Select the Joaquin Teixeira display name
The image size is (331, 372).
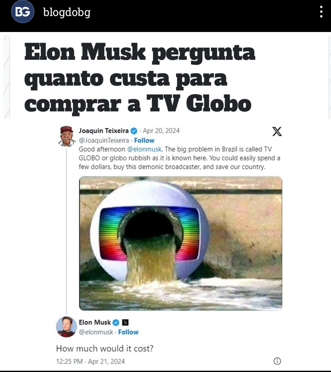104,131
